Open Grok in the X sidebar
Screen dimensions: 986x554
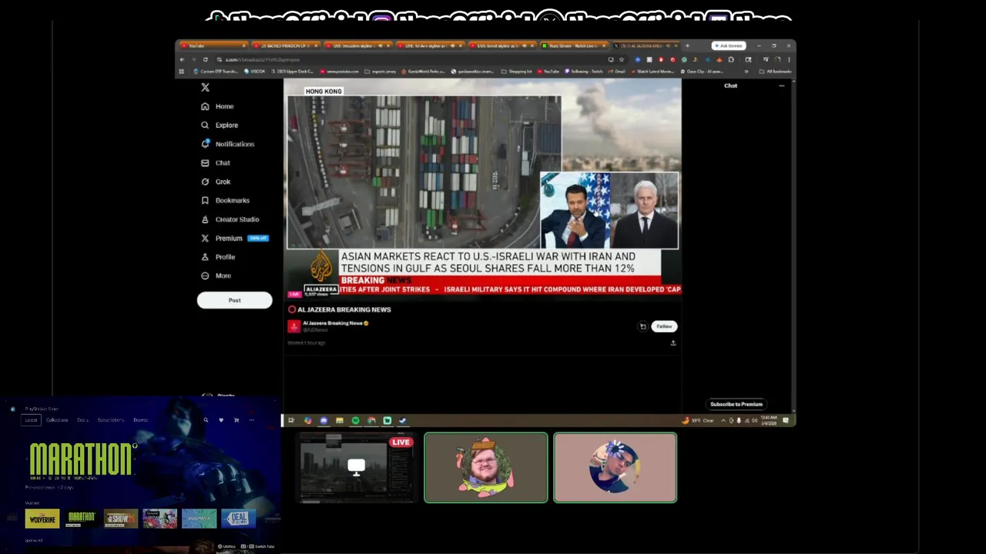[216, 182]
